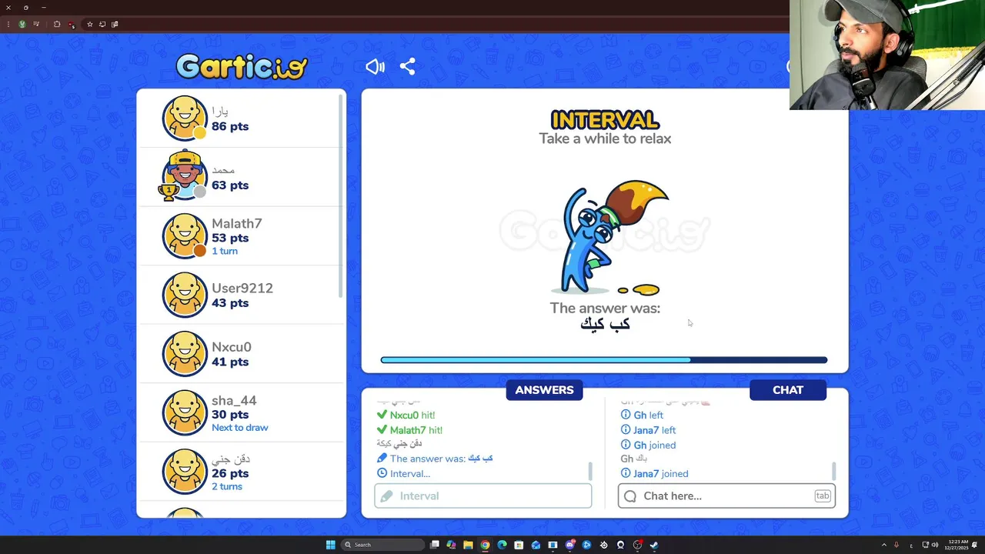Viewport: 985px width, 554px height.
Task: Click the "1 turn" label under Malath7
Action: pos(225,252)
